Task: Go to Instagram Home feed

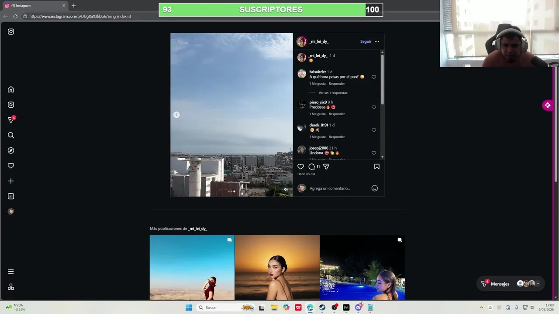Action: point(11,89)
